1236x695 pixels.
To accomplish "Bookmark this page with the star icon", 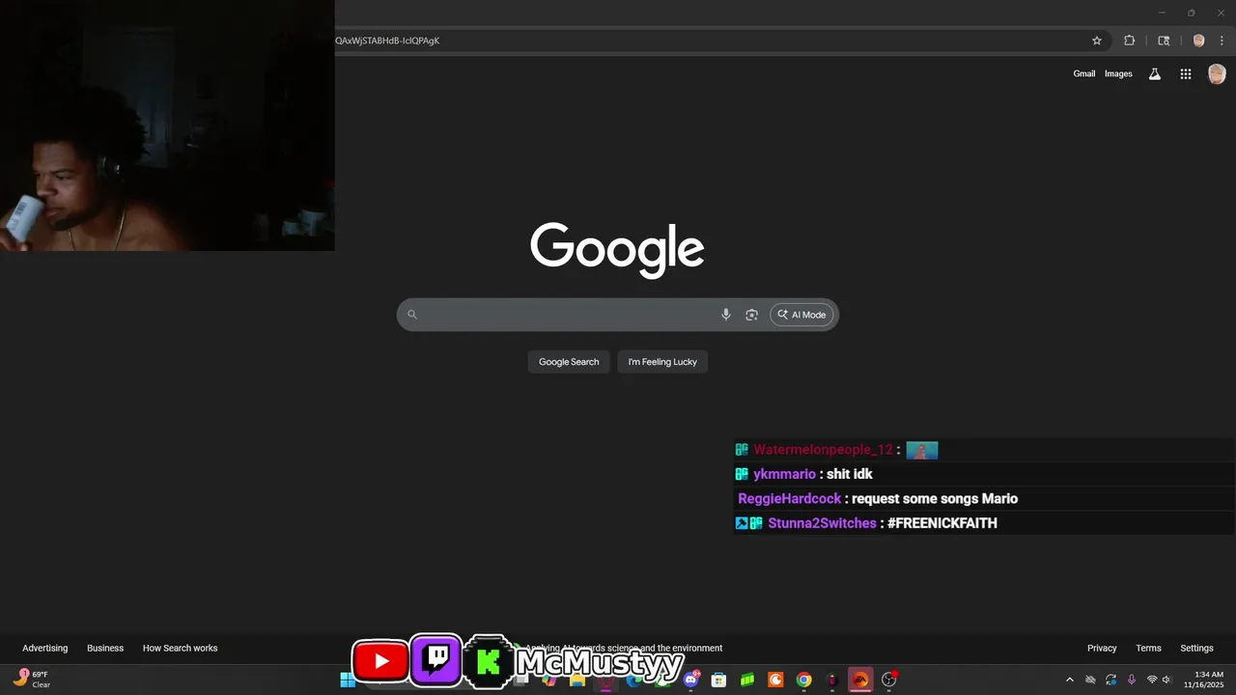I will pyautogui.click(x=1097, y=41).
